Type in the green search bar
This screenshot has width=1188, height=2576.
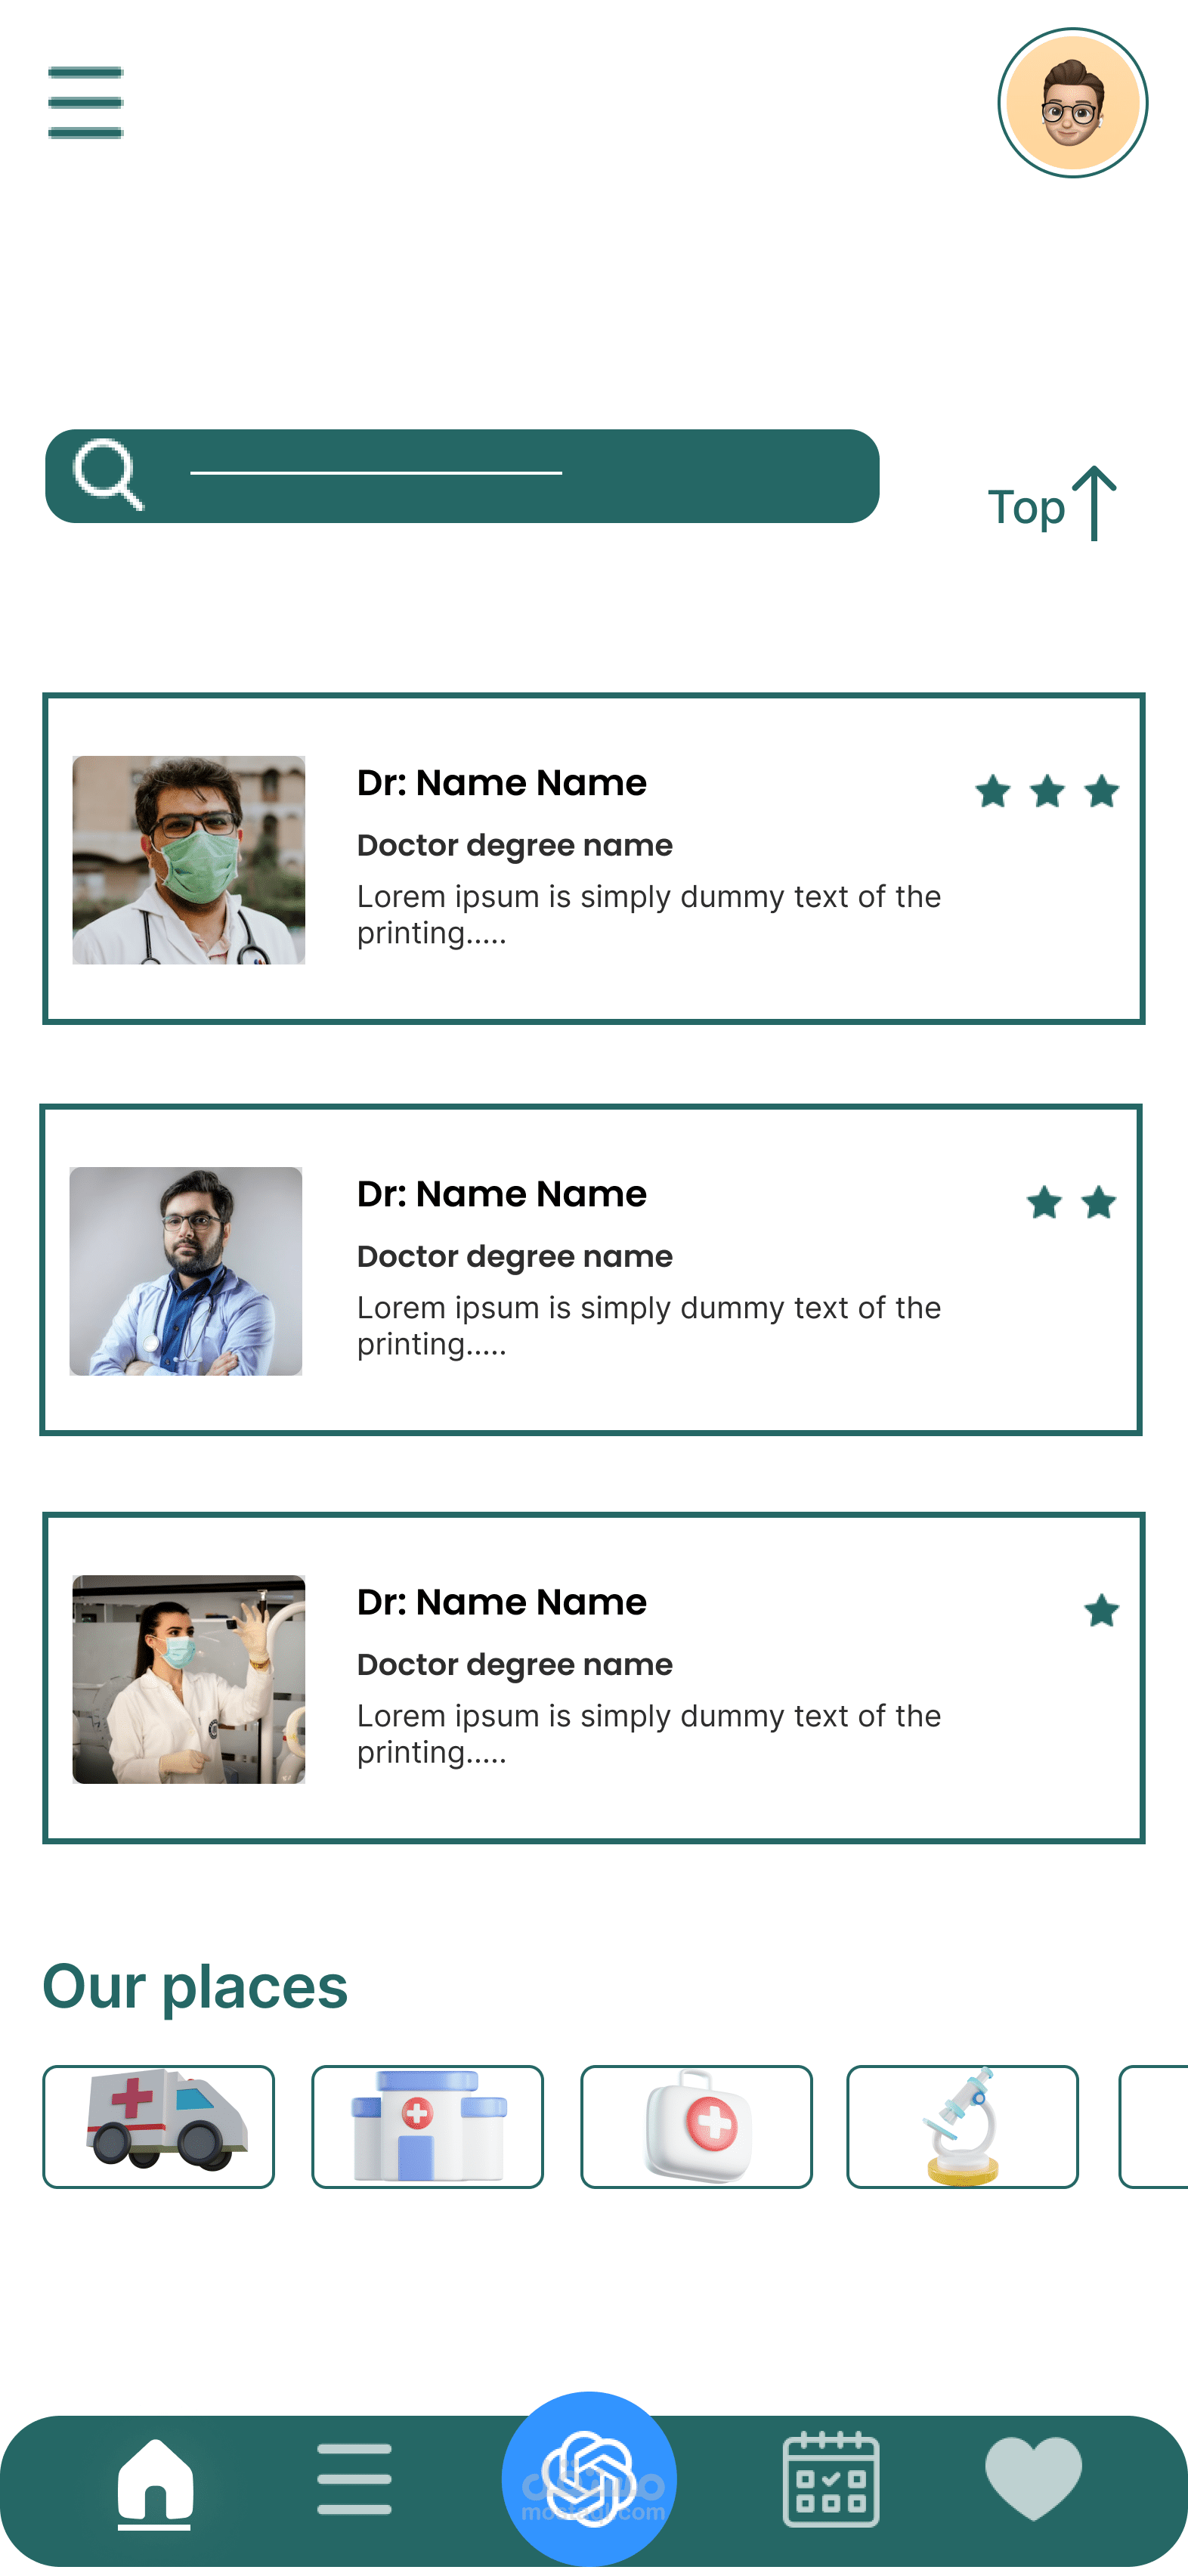500,476
